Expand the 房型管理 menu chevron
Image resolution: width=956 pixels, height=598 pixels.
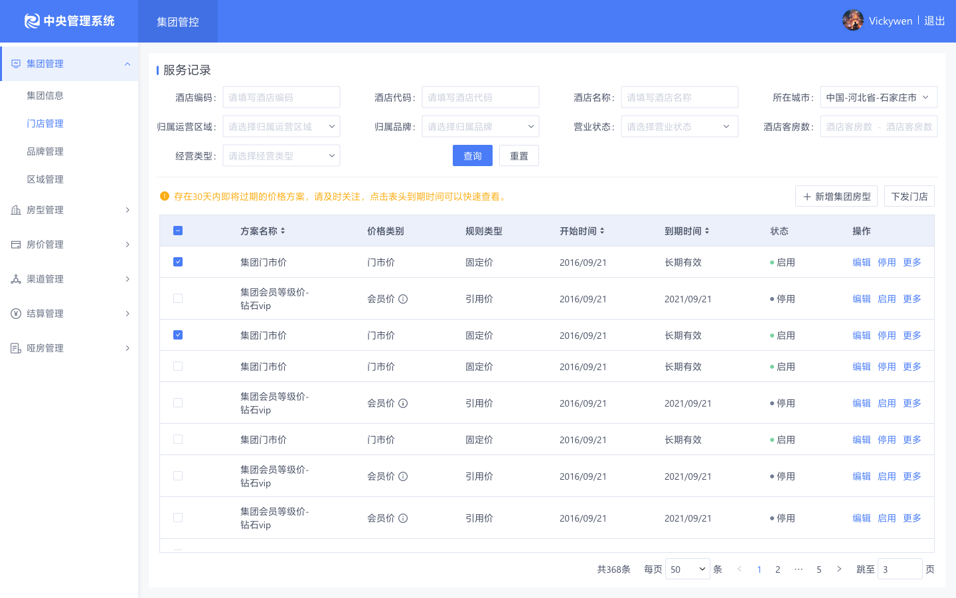(x=127, y=210)
